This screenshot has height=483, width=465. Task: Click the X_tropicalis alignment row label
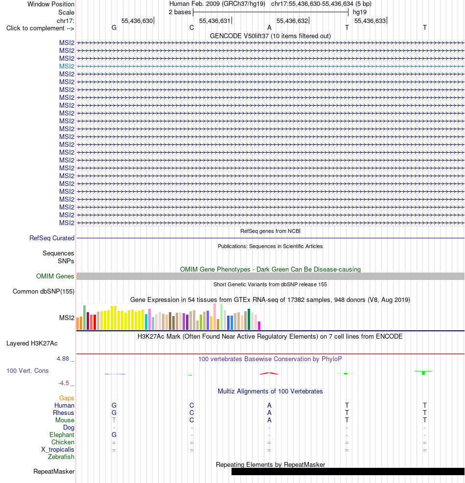[x=58, y=449]
